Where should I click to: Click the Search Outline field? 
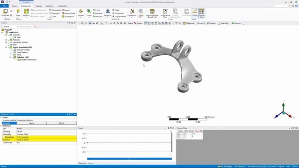(x=26, y=27)
